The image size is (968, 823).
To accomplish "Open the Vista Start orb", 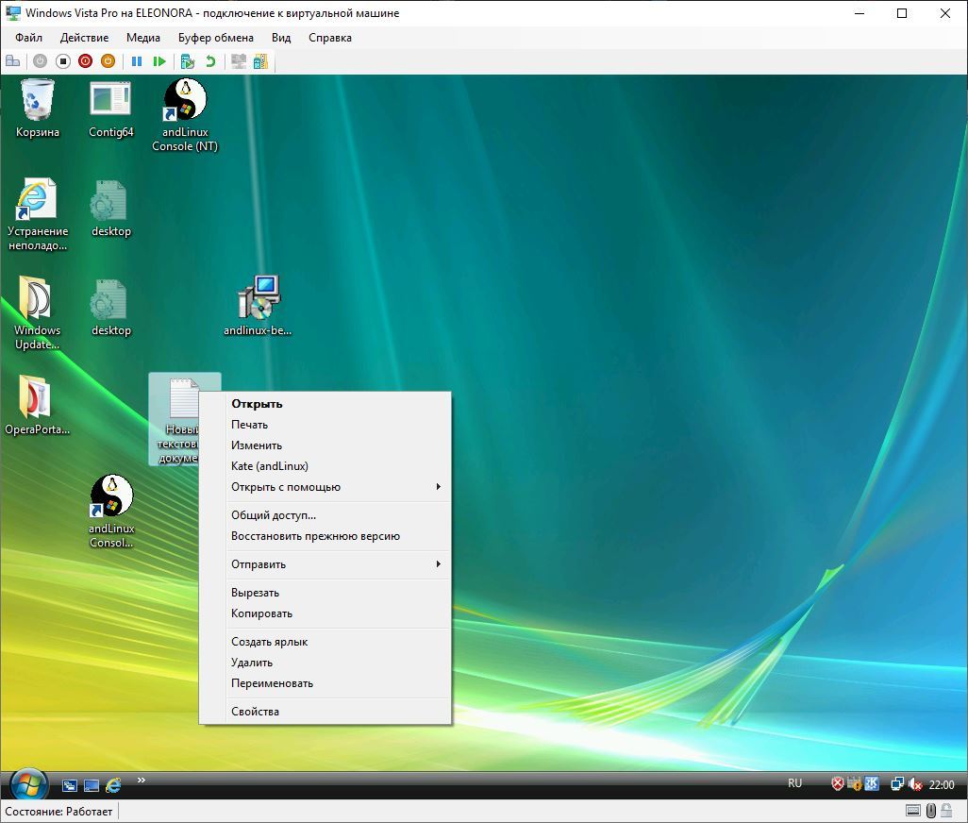I will point(28,784).
